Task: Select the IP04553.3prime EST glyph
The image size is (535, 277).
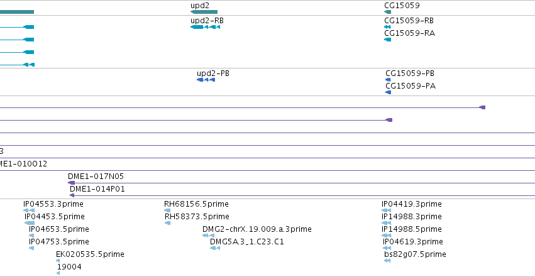Action: point(29,210)
